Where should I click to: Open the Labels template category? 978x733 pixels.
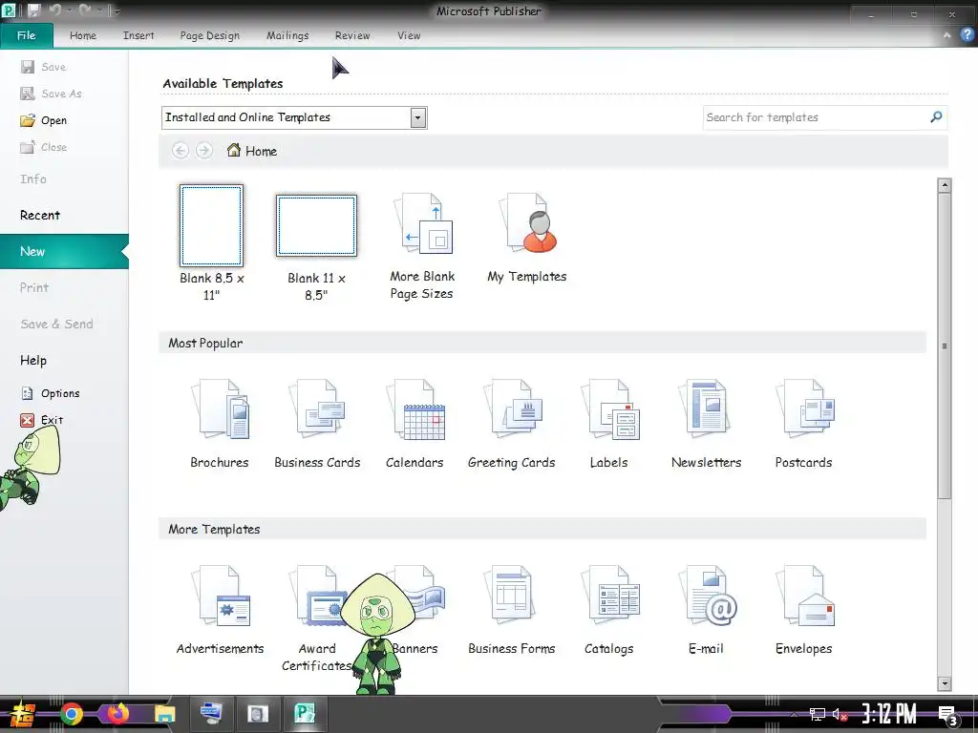pyautogui.click(x=608, y=424)
